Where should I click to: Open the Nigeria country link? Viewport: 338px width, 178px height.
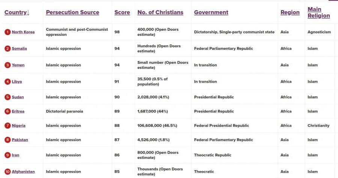pyautogui.click(x=19, y=126)
